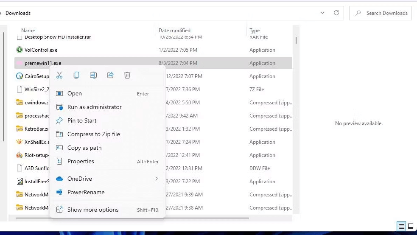417x235 pixels.
Task: Click the A3D Sunflower file icon
Action: [20, 168]
